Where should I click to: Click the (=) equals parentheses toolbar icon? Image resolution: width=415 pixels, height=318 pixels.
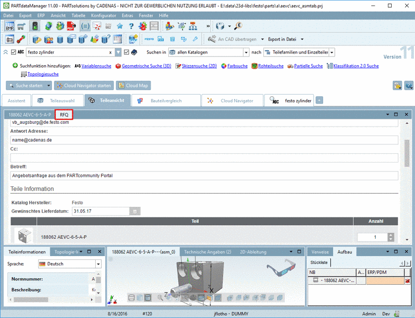pyautogui.click(x=85, y=26)
